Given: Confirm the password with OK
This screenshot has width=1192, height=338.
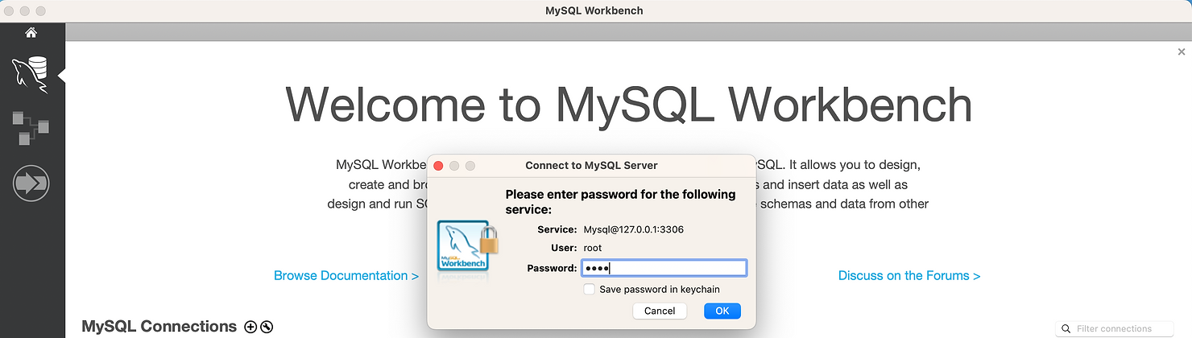Looking at the screenshot, I should [x=722, y=311].
